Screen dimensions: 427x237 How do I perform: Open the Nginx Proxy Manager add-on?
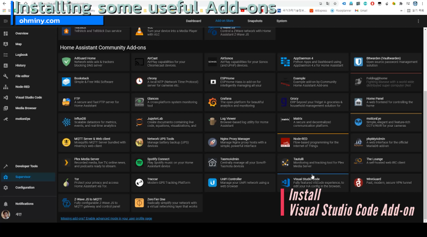[x=240, y=142]
